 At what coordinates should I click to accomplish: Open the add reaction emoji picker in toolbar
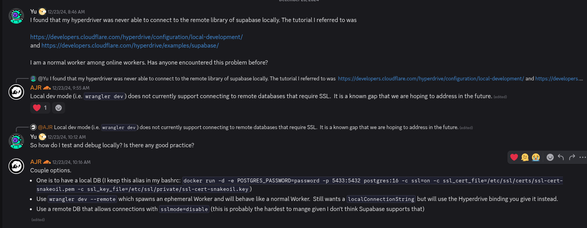[x=550, y=157]
